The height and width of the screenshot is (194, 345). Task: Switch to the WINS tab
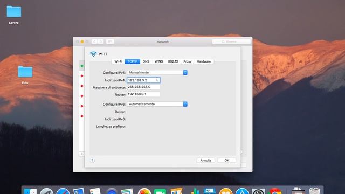point(158,61)
